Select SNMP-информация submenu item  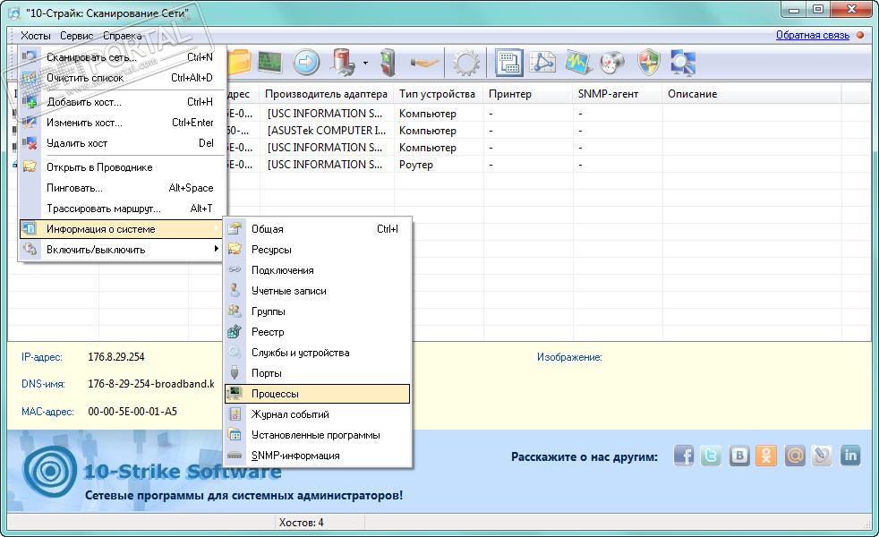pyautogui.click(x=317, y=456)
